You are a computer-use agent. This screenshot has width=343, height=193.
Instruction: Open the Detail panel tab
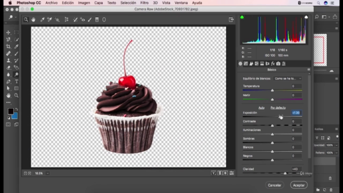251,64
